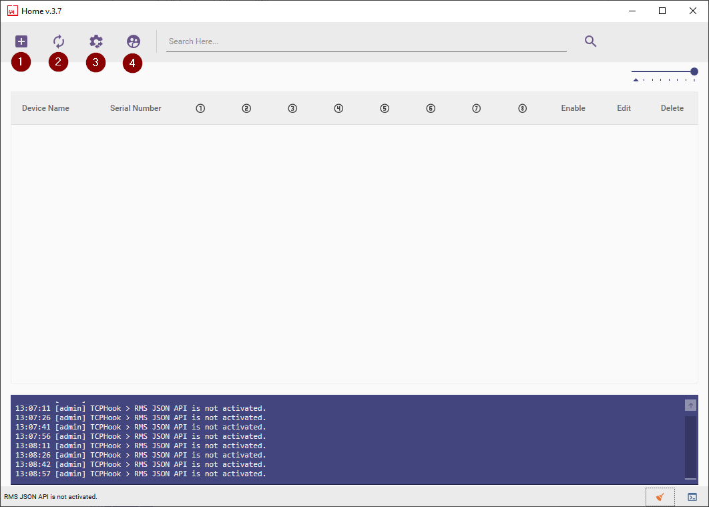Click the zoom slider handle
The height and width of the screenshot is (507, 709).
click(x=694, y=71)
